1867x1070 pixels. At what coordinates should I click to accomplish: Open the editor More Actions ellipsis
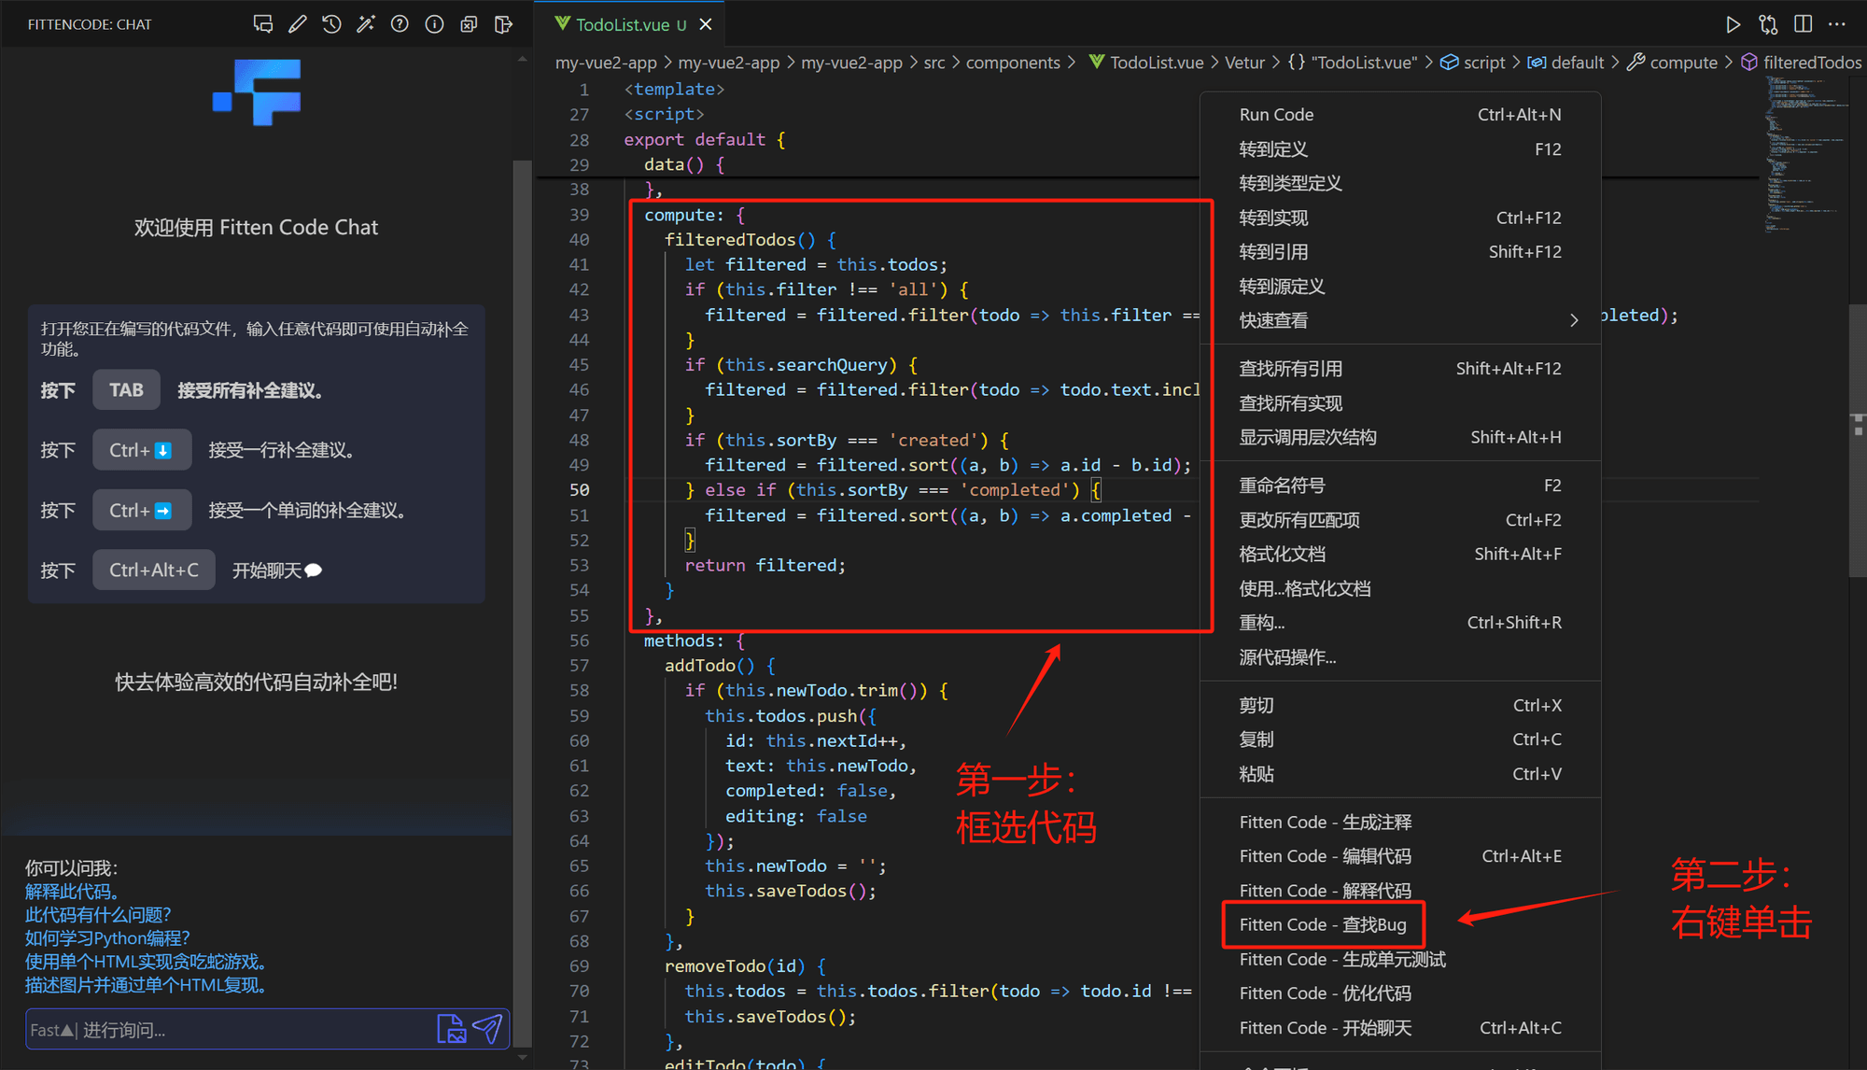point(1837,24)
